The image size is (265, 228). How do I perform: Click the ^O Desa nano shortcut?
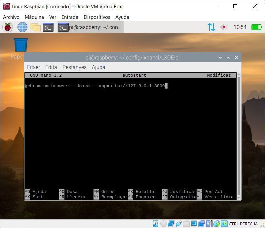click(x=68, y=192)
